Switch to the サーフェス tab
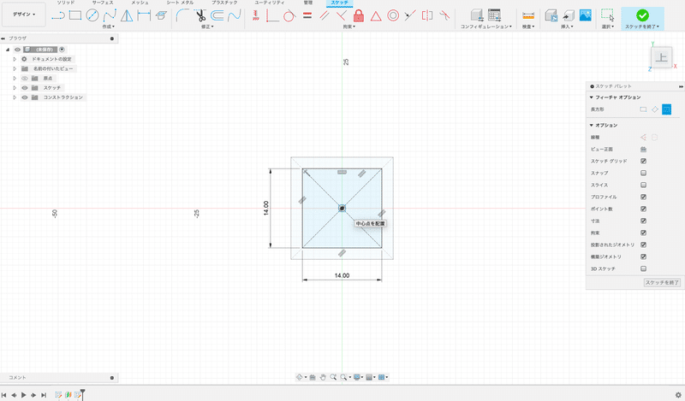Viewport: 685px width, 401px height. coord(102,3)
